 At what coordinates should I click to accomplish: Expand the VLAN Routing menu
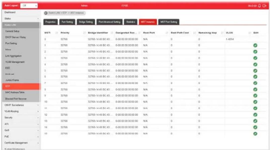click(x=21, y=111)
